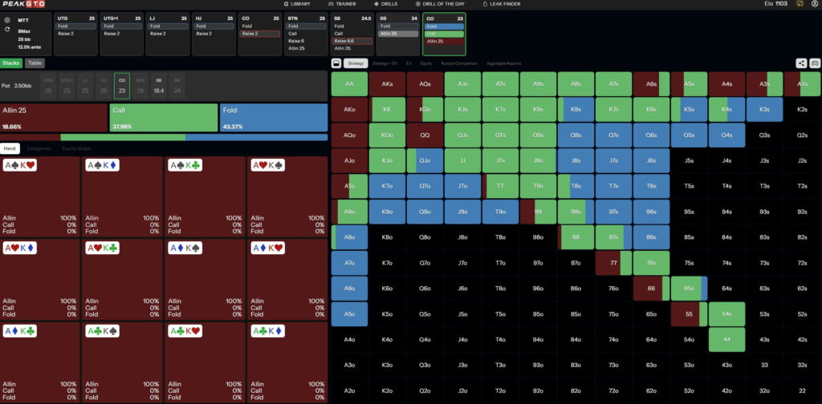Click the share icon above the range grid
Viewport: 822px width, 404px height.
[x=801, y=63]
